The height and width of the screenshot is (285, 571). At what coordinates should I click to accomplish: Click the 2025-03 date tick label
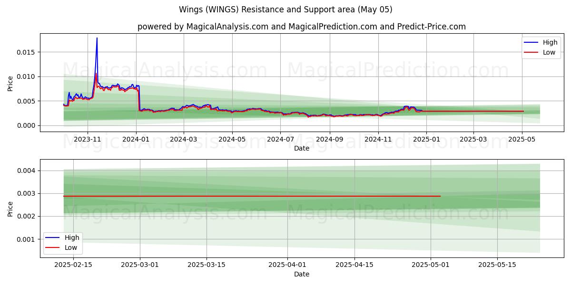[473, 139]
